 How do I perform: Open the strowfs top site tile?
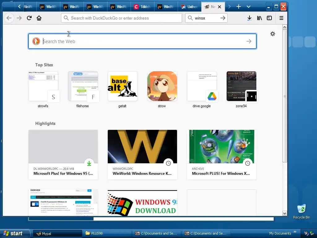43,86
